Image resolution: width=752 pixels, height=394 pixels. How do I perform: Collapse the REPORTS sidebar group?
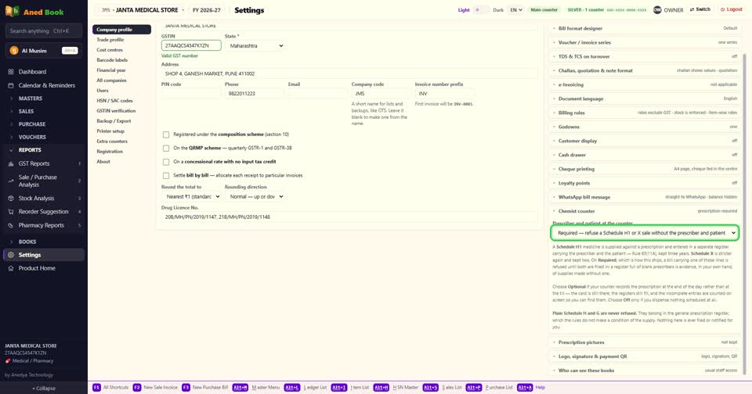tap(43, 150)
